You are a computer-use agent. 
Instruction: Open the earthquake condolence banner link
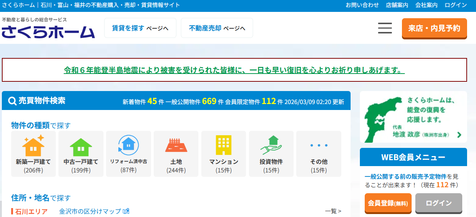coord(234,70)
